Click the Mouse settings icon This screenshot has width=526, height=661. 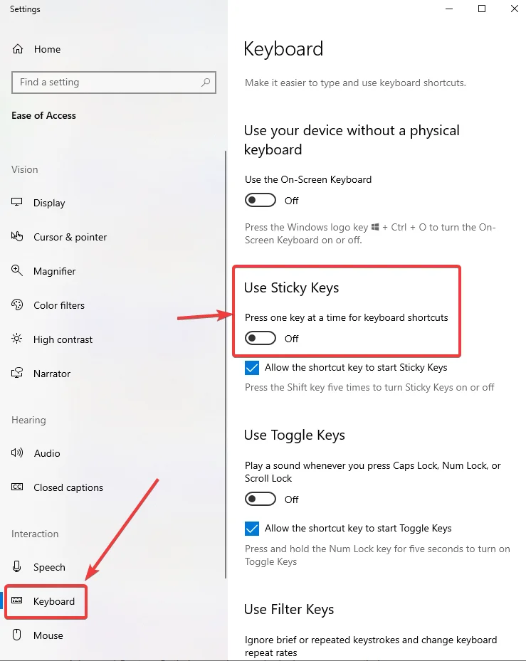point(16,635)
